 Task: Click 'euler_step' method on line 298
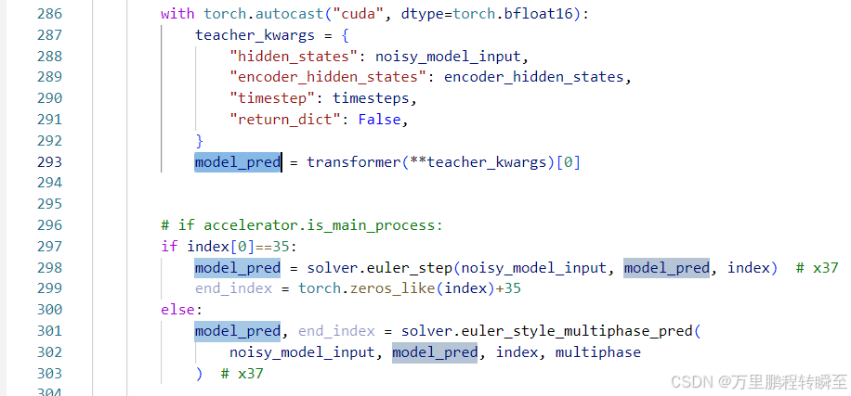(410, 268)
